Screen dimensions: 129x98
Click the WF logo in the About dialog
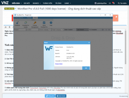[49, 48]
